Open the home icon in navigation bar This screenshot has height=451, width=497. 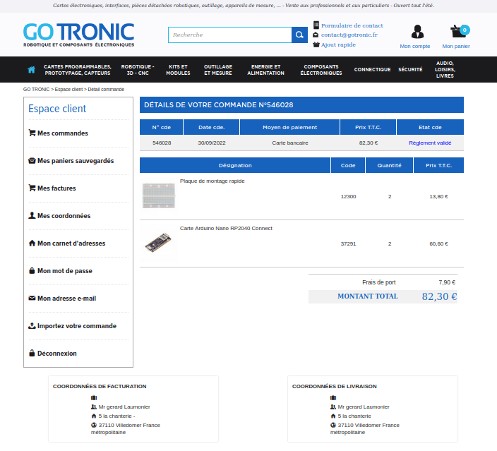(x=31, y=70)
